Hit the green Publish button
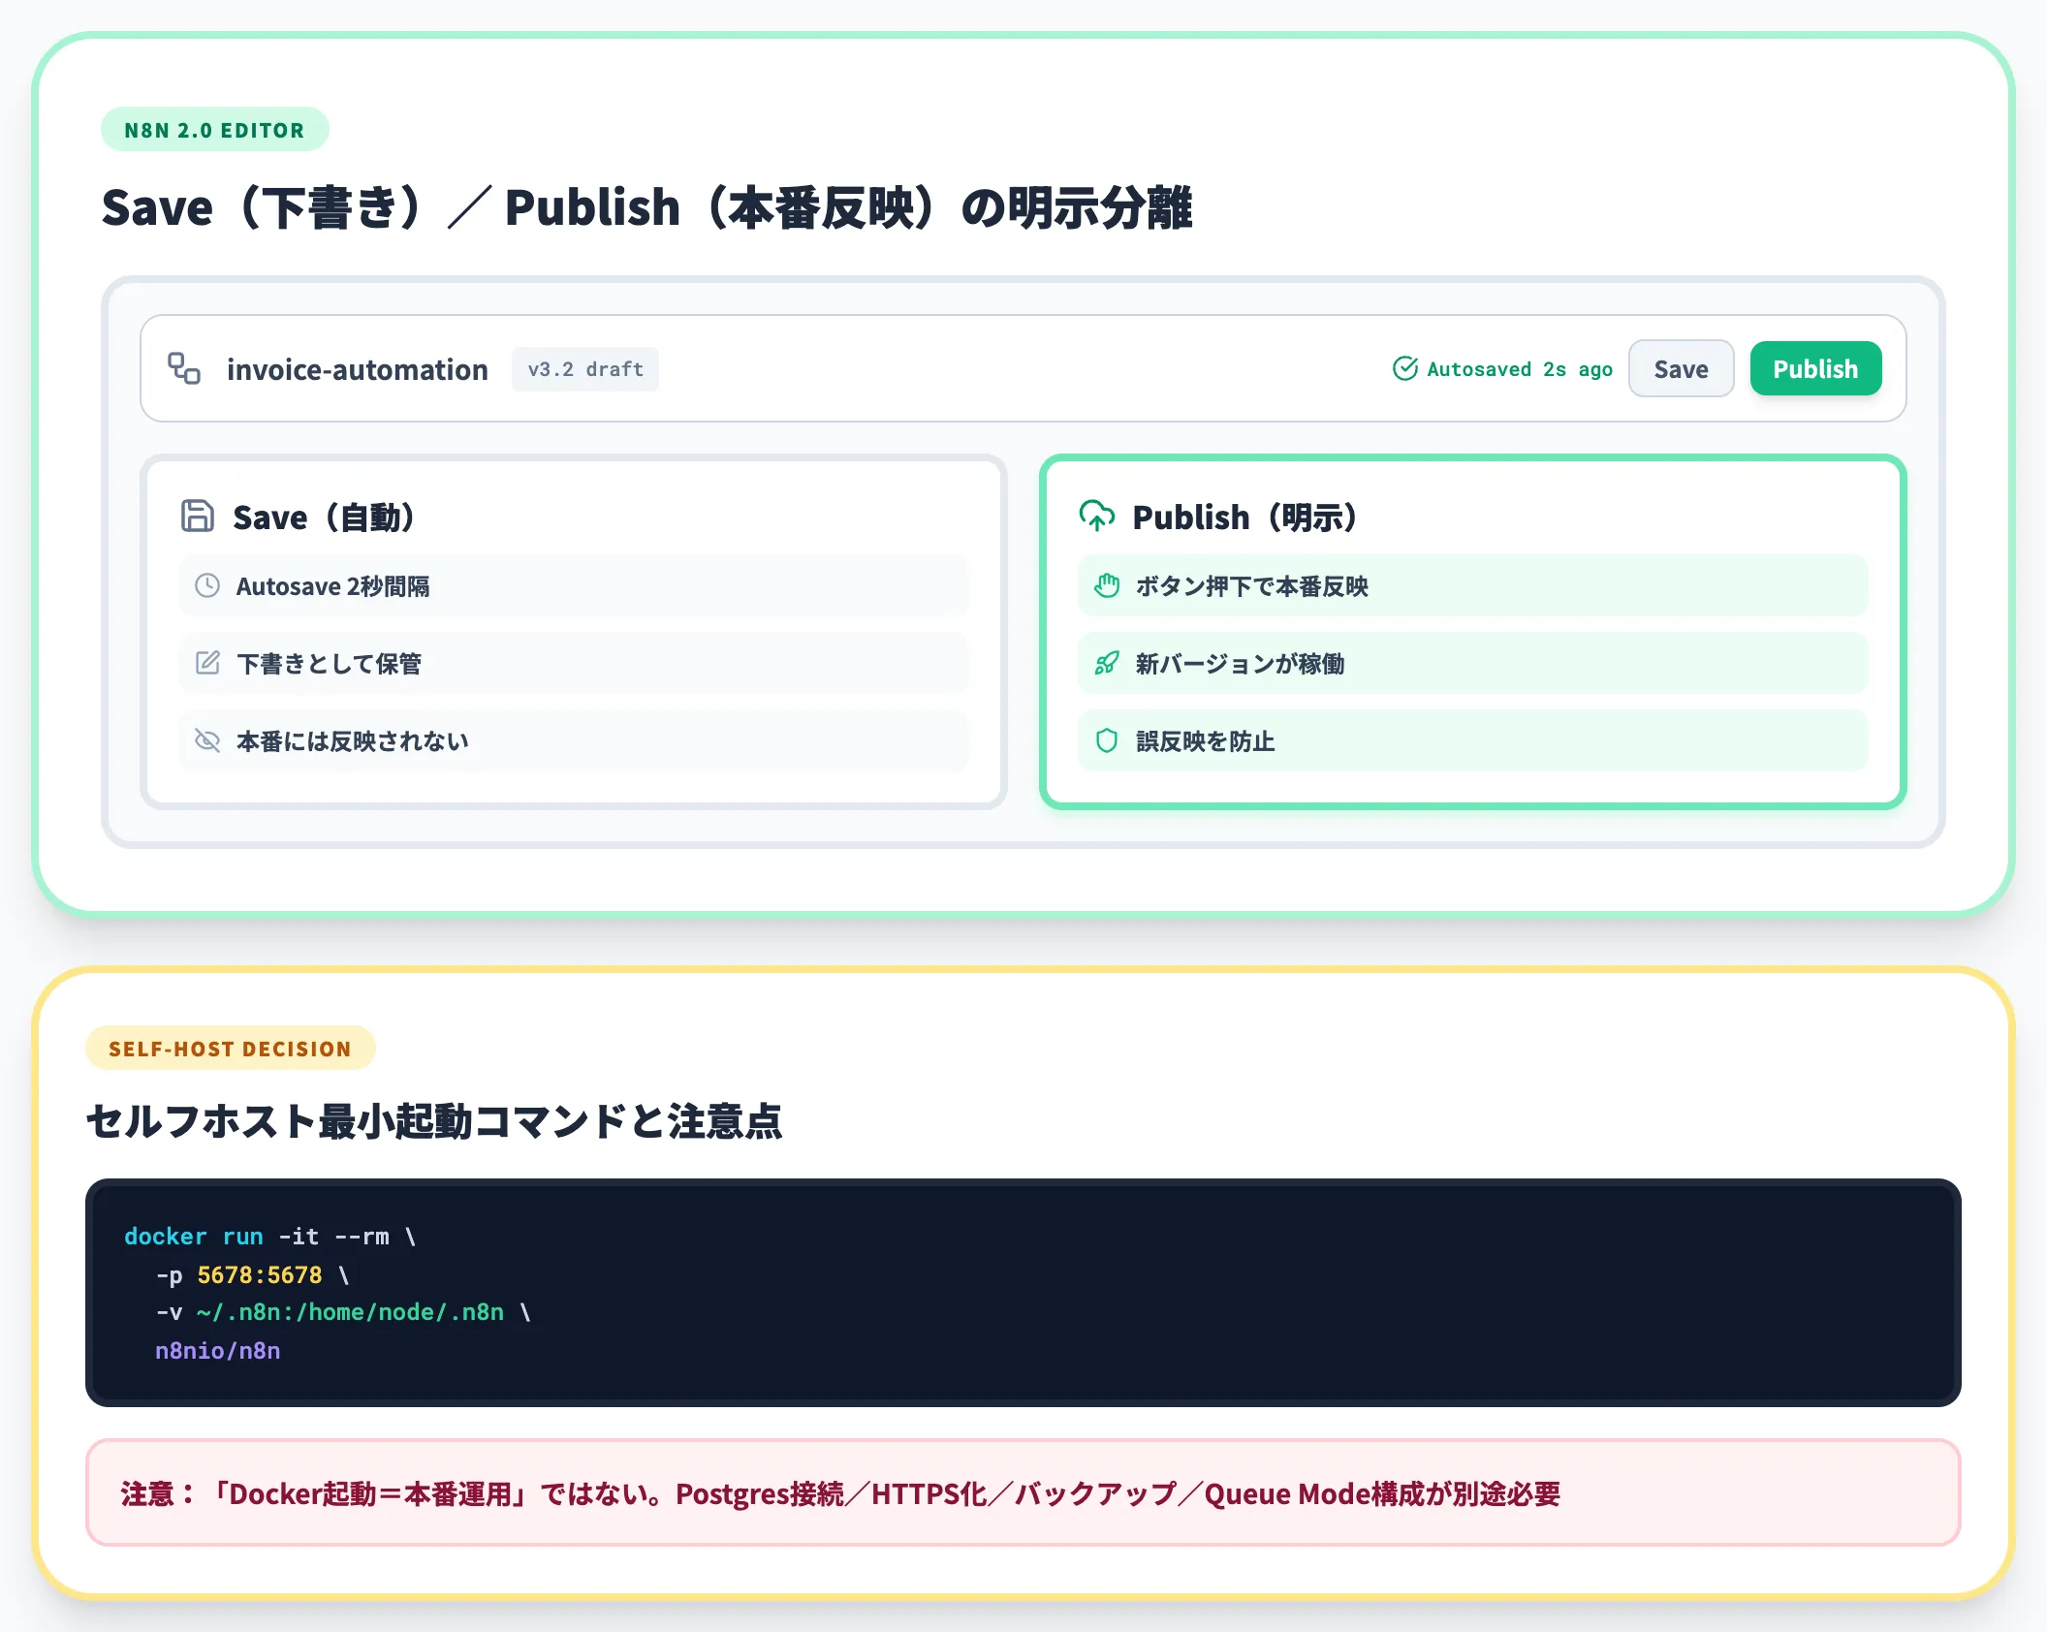The height and width of the screenshot is (1632, 2047). 1815,368
